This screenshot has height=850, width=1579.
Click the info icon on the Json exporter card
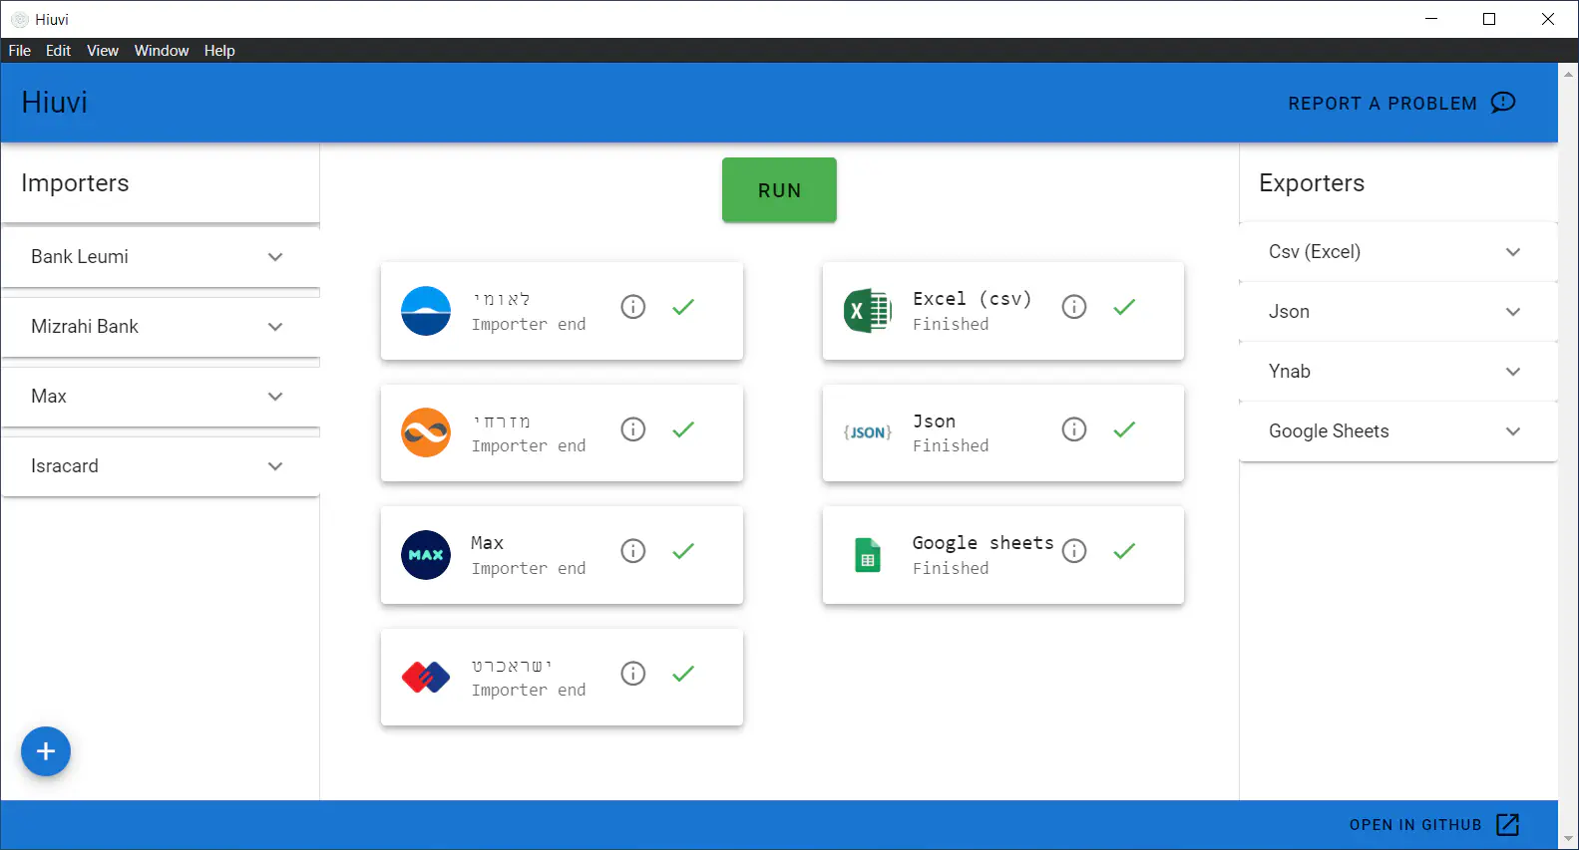1074,429
